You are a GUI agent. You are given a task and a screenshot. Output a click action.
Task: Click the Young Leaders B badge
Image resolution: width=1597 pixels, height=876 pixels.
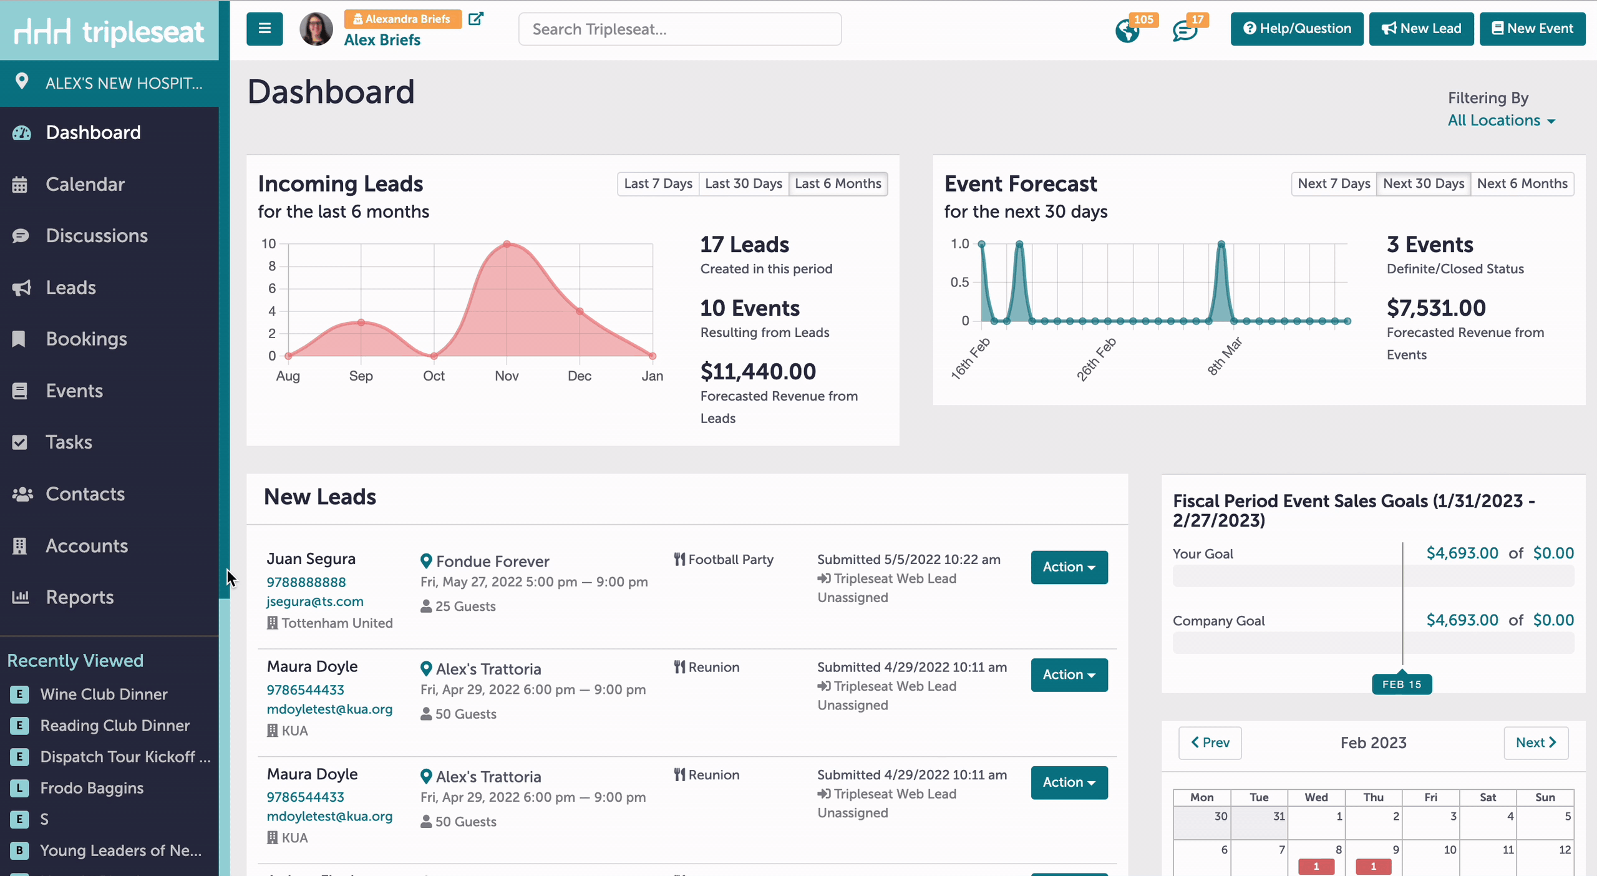point(19,850)
